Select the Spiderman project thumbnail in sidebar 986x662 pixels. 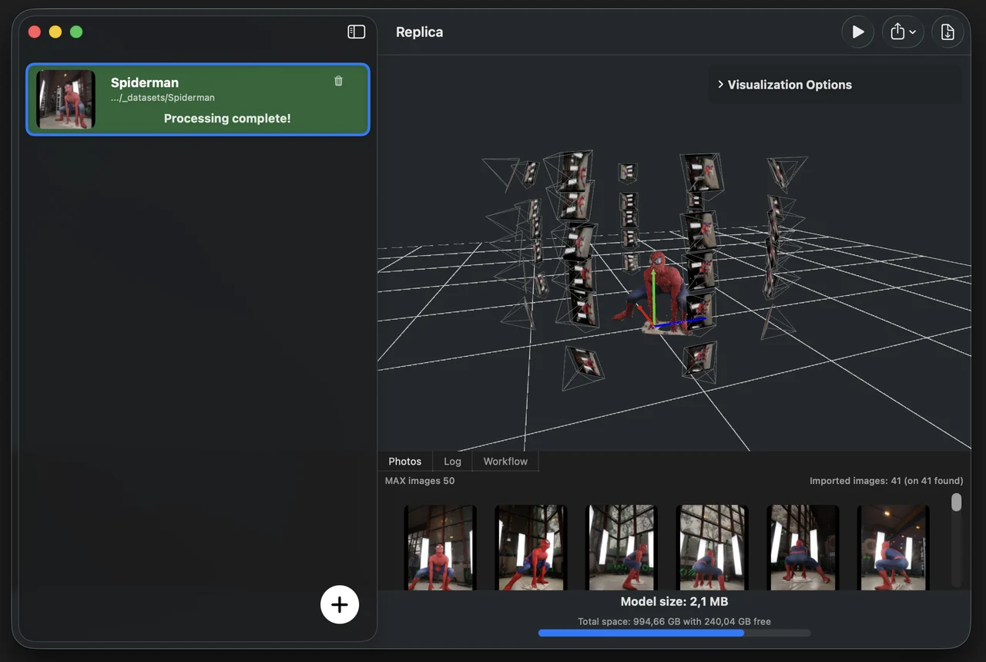click(x=65, y=99)
